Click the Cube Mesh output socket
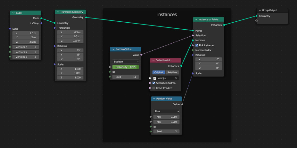 pos(41,18)
